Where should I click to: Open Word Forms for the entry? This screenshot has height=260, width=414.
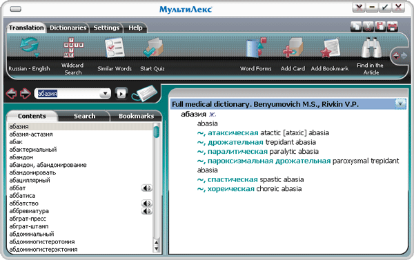coord(256,48)
